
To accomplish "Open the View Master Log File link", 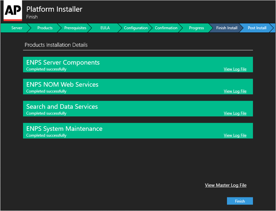I will click(x=226, y=185).
